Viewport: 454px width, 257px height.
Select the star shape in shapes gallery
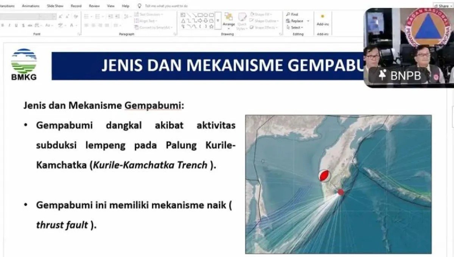tap(212, 26)
